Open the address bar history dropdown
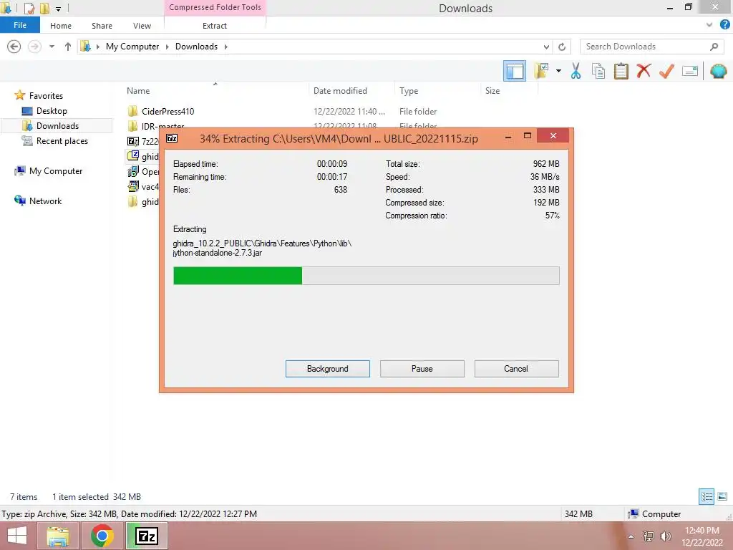 pos(546,47)
